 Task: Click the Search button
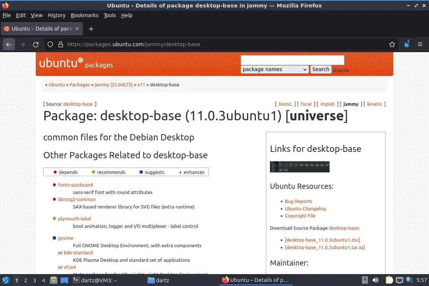click(x=321, y=69)
